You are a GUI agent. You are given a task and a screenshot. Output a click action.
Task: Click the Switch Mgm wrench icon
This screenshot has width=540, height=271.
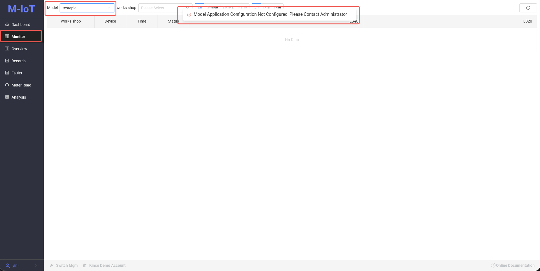[52, 265]
